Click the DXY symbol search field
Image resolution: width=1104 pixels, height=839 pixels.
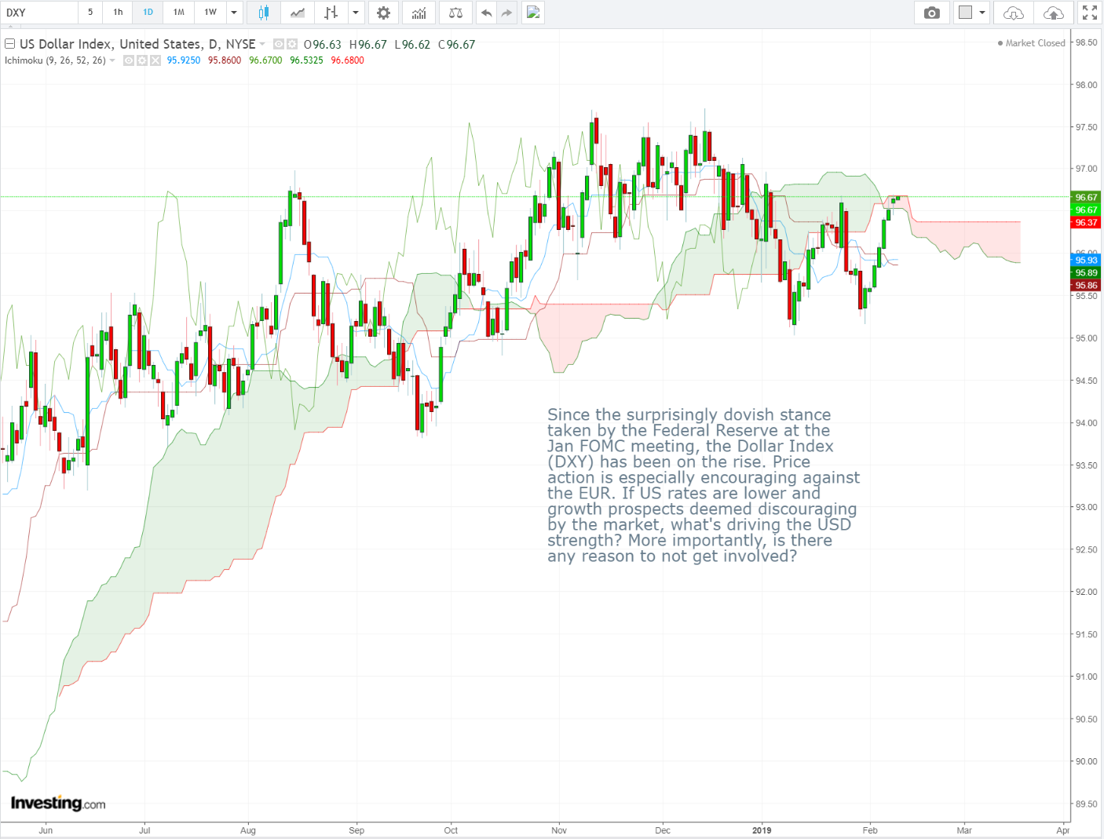pyautogui.click(x=39, y=13)
